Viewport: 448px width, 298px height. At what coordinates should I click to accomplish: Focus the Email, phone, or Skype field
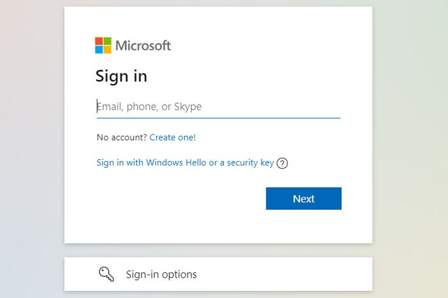point(219,107)
